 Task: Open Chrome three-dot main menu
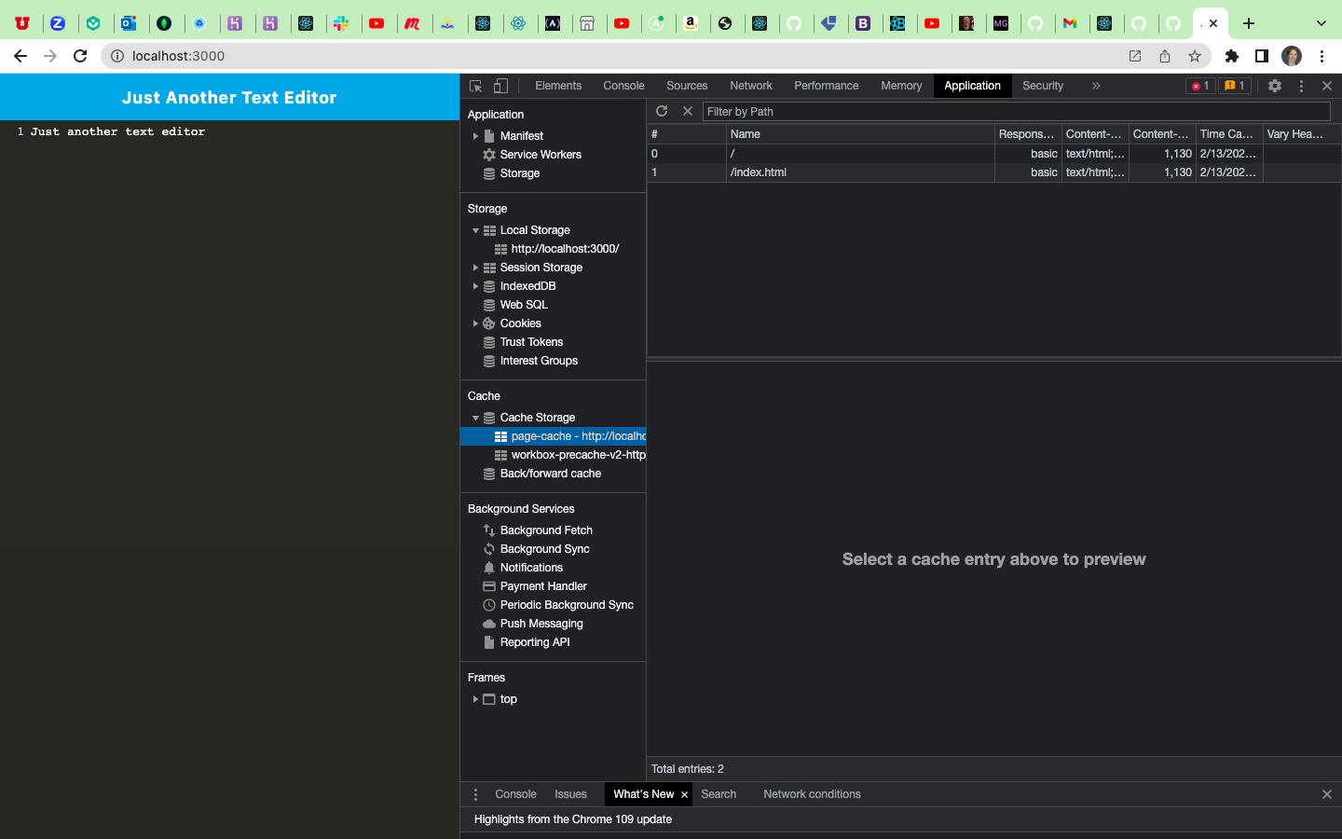tap(1321, 56)
